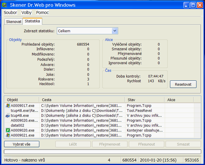Click the Přesunout button
This screenshot has height=165, width=205.
pos(146,144)
